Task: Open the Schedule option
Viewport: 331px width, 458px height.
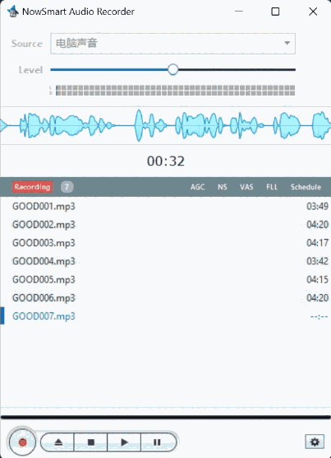Action: pyautogui.click(x=306, y=187)
